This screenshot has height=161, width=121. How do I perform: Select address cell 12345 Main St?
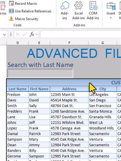pyautogui.click(x=69, y=94)
